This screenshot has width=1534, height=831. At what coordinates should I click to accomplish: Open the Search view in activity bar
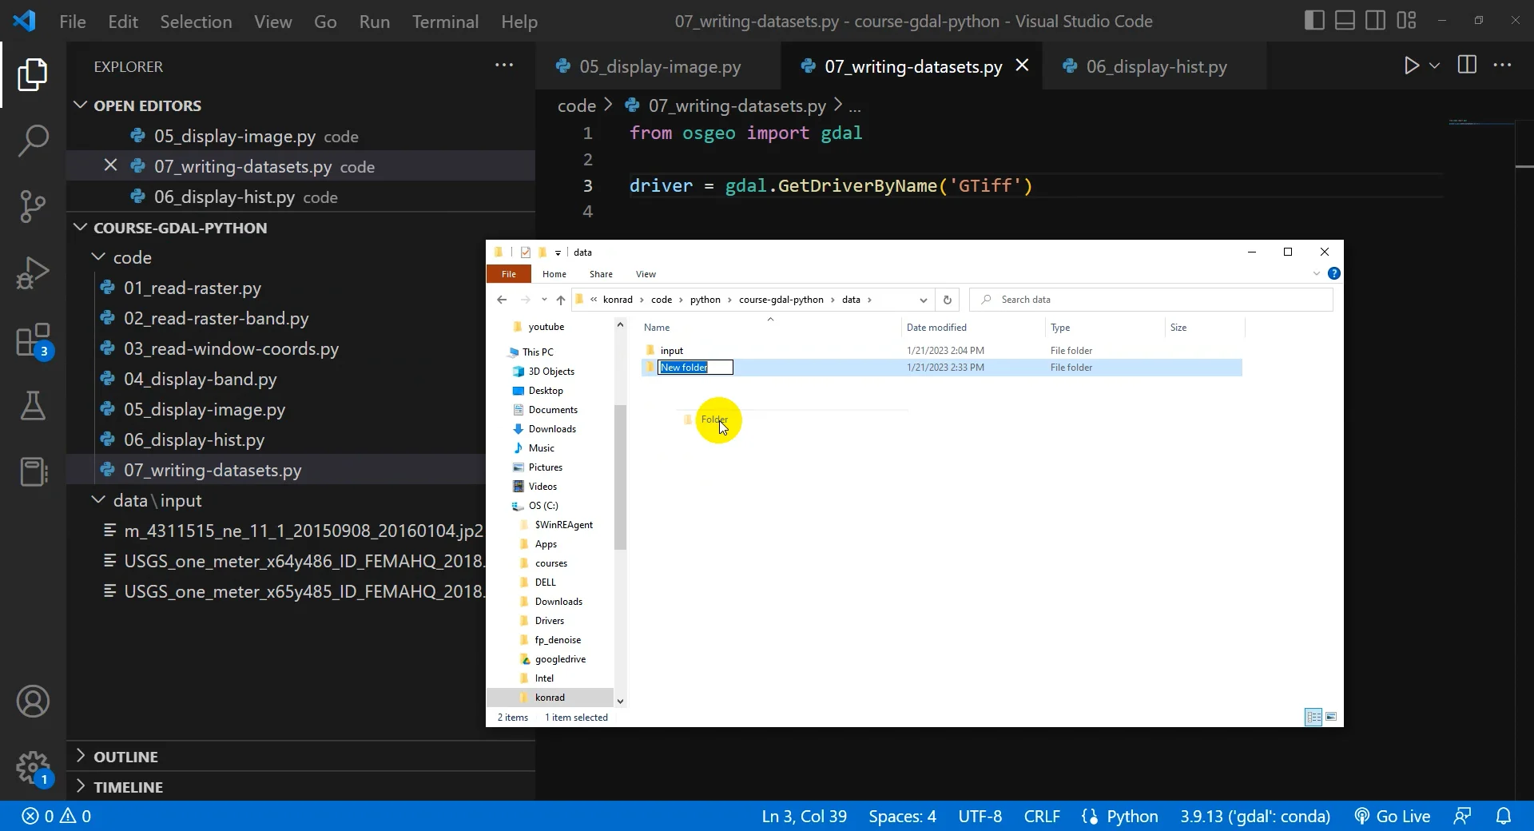[33, 141]
